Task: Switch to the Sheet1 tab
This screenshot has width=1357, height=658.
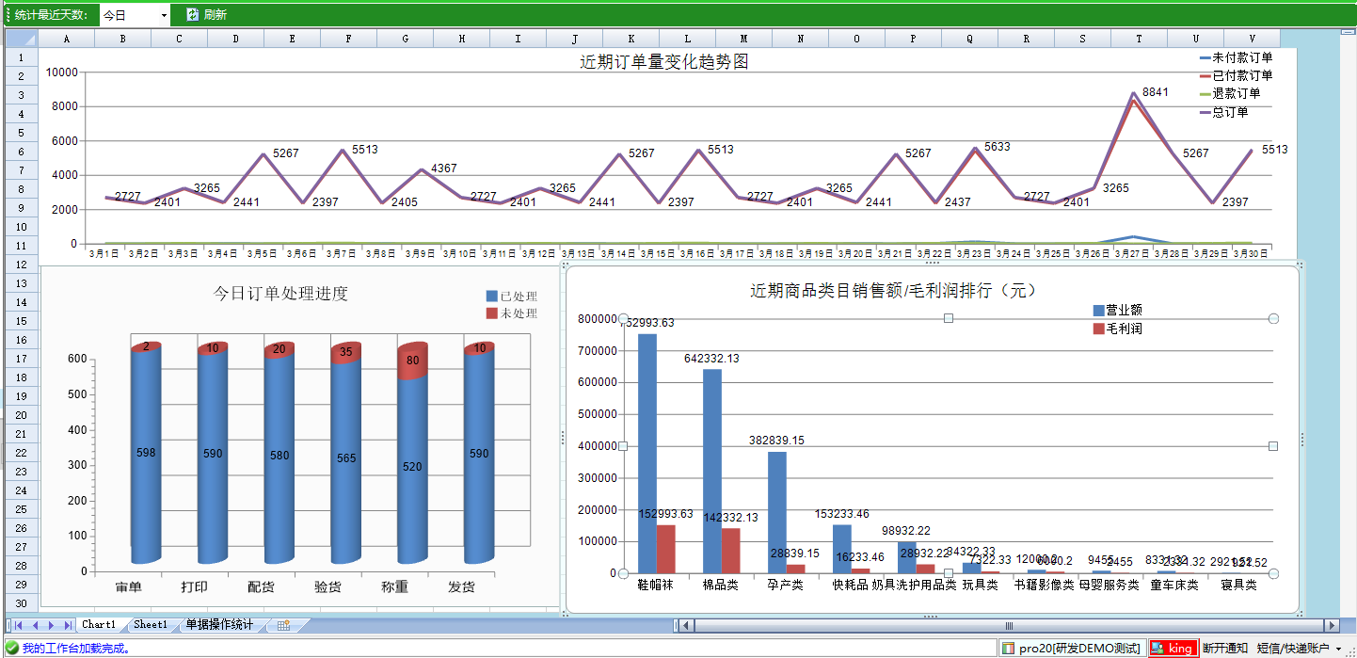Action: pyautogui.click(x=151, y=625)
